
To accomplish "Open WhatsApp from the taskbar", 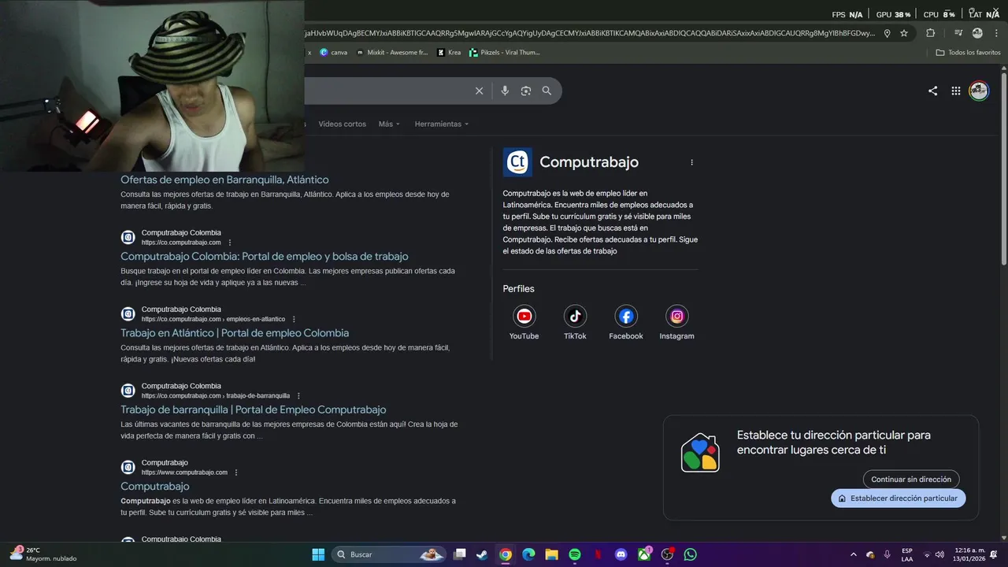I will (691, 554).
